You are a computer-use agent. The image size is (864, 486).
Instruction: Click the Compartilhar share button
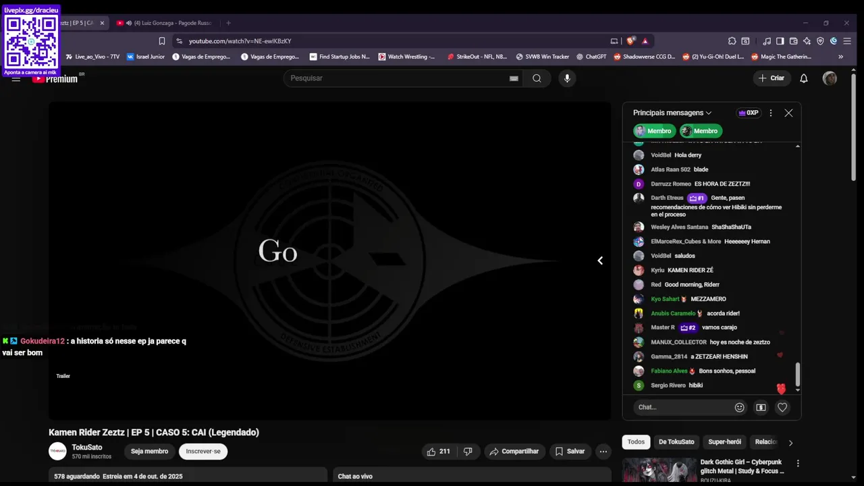pyautogui.click(x=514, y=452)
